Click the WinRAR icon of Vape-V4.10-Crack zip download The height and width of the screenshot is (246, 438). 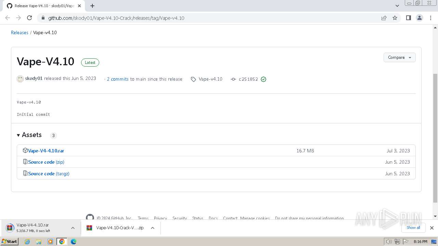click(x=89, y=228)
